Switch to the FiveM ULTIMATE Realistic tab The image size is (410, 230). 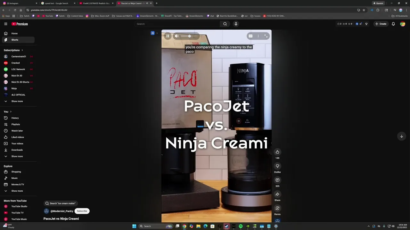[x=96, y=3]
